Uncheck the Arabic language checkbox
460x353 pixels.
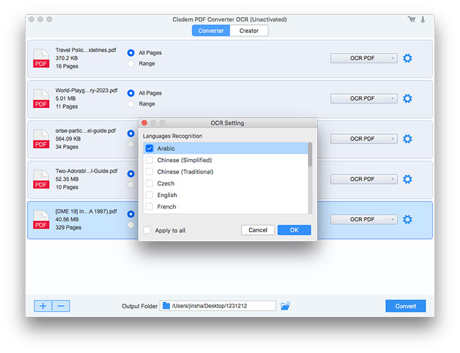tap(149, 148)
